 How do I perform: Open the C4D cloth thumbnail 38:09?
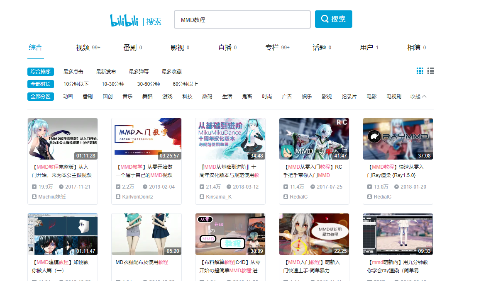point(230,234)
